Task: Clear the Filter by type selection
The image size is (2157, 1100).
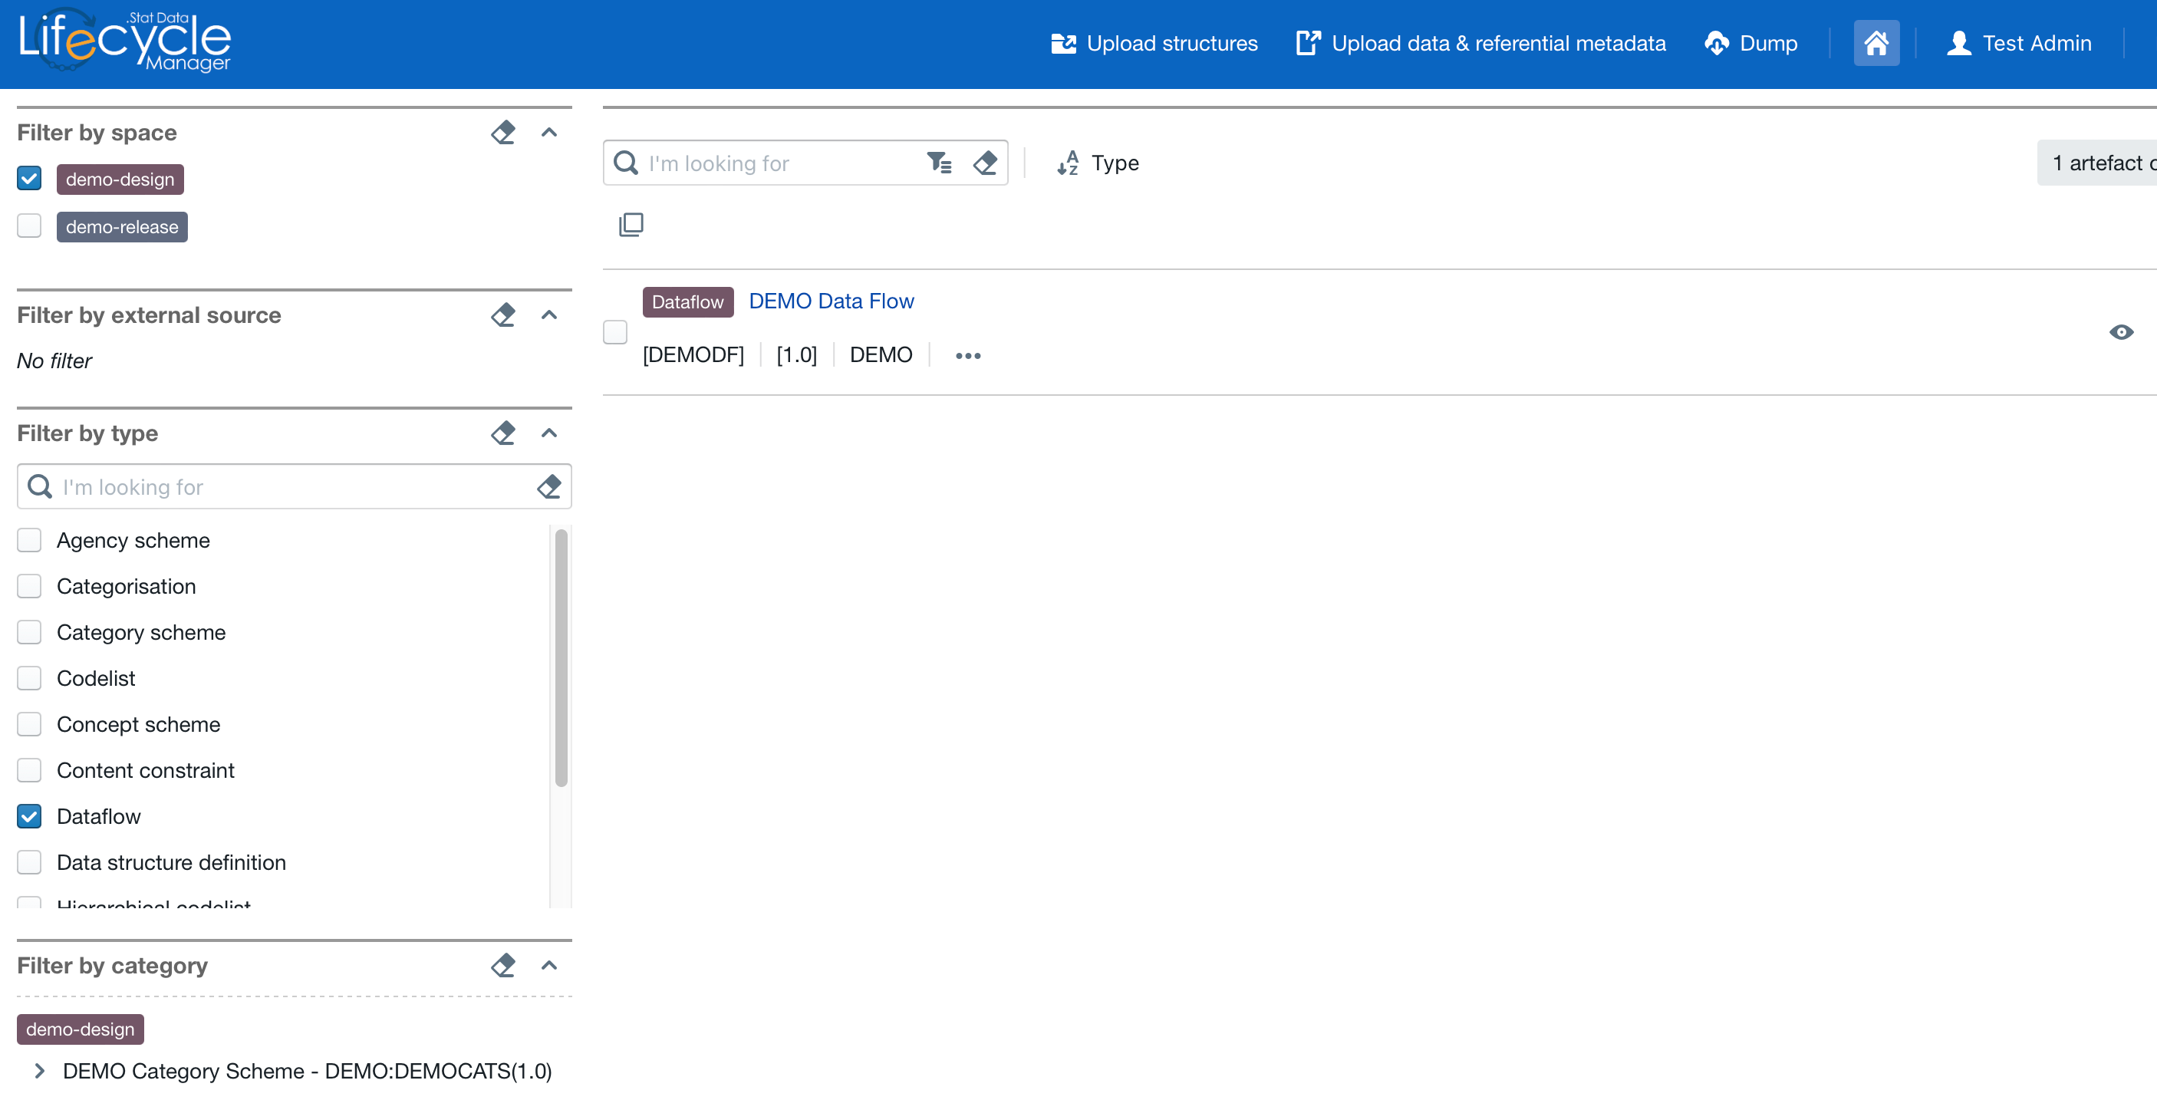Action: tap(502, 433)
